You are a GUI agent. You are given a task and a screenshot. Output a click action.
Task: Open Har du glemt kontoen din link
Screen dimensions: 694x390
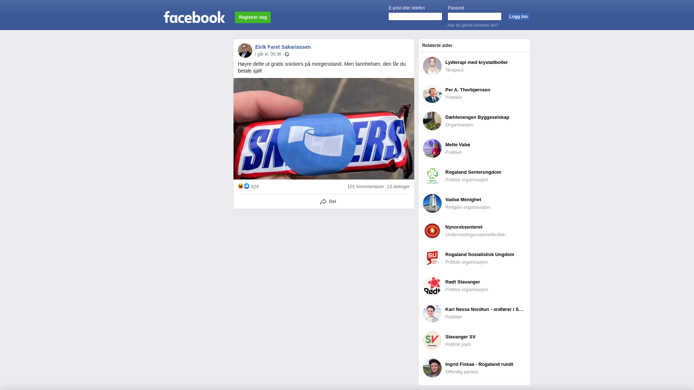click(473, 25)
